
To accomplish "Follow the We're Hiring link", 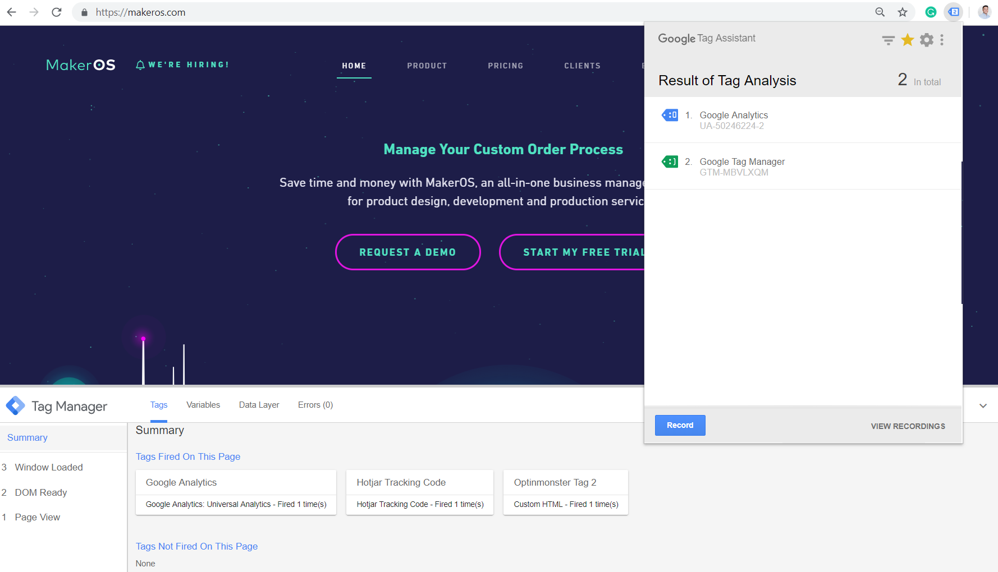I will click(189, 65).
